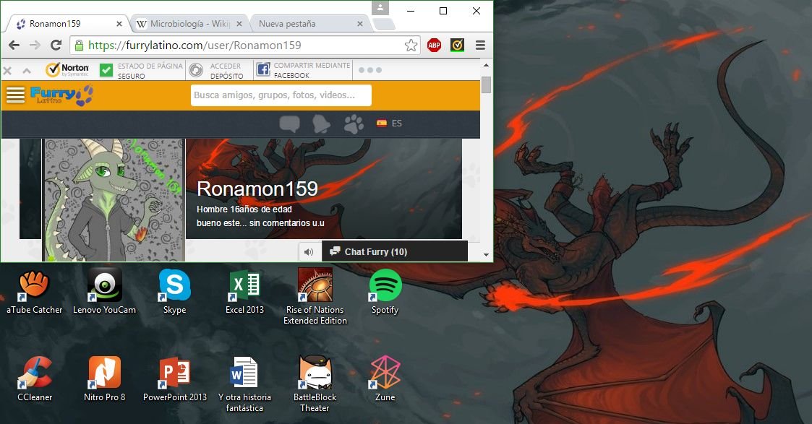Open the messages speech bubble icon

[x=289, y=124]
